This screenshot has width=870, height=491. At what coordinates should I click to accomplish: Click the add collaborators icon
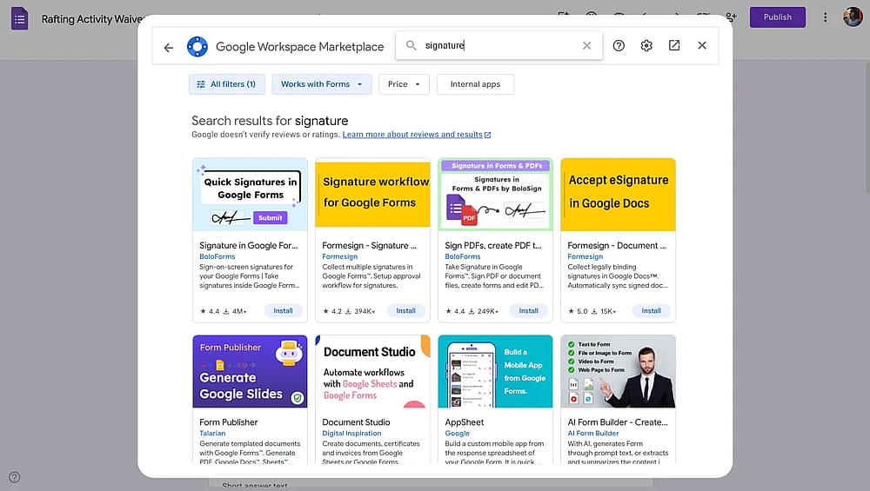point(732,17)
